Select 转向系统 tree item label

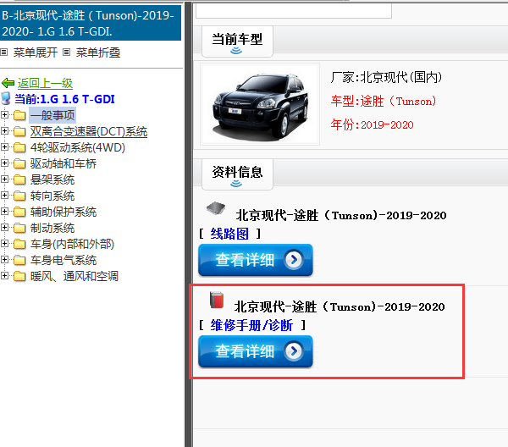(x=52, y=196)
